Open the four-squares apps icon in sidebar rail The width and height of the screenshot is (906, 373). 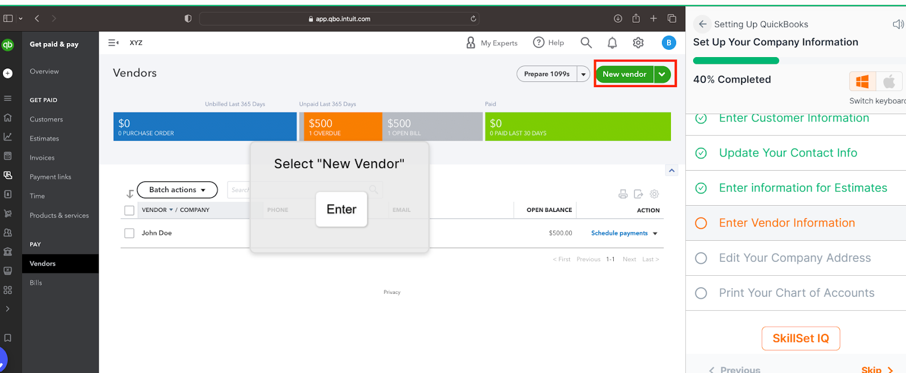[8, 290]
